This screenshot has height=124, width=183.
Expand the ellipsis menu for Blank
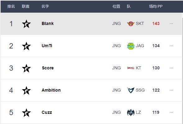(171, 24)
